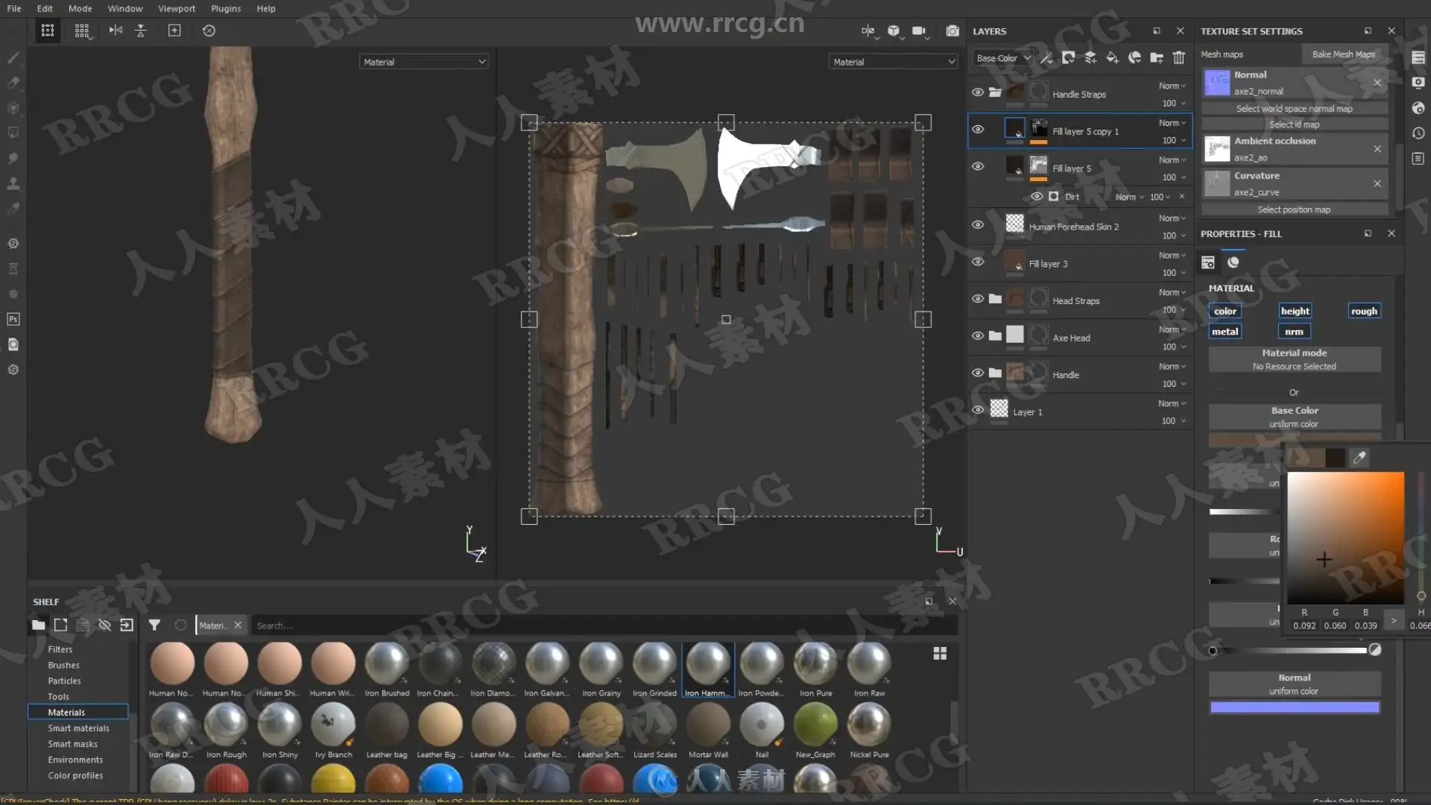The height and width of the screenshot is (805, 1431).
Task: Toggle visibility of the Dirt effect
Action: tap(1037, 197)
